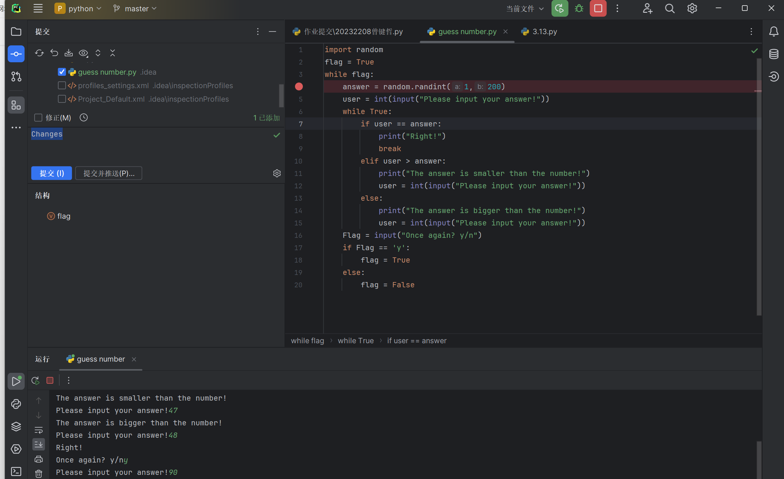784x479 pixels.
Task: Switch to the 3.13.py editor tab
Action: [x=544, y=32]
